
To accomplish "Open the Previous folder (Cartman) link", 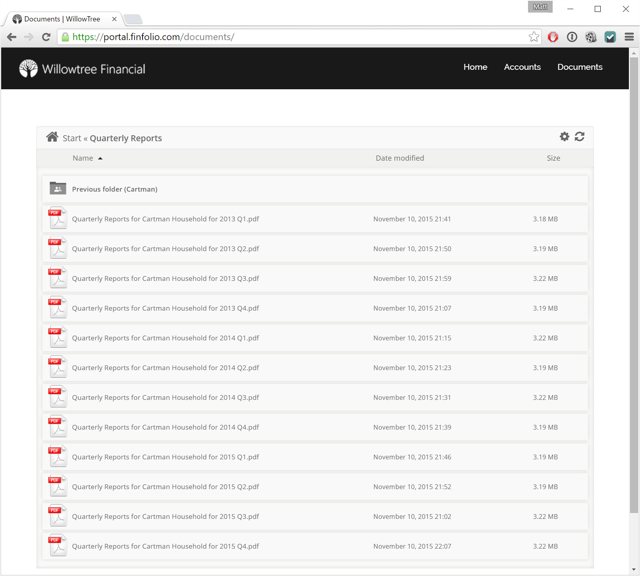I will pyautogui.click(x=114, y=189).
